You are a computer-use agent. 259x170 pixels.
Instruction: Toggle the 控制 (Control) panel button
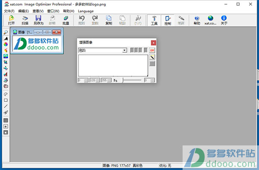(167, 20)
